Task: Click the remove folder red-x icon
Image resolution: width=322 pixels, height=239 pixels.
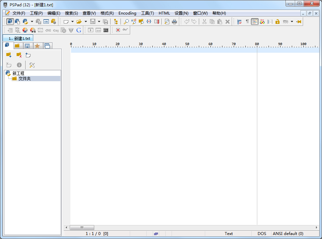Action: (19, 55)
